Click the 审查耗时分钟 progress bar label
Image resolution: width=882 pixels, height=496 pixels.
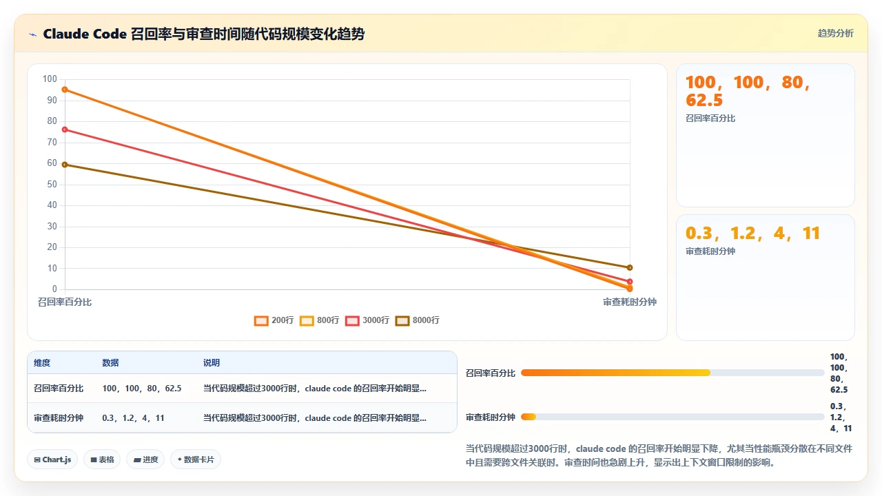[491, 417]
